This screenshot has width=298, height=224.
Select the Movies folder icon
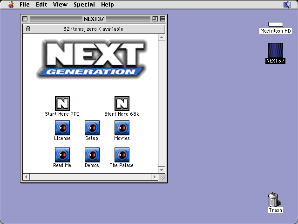122,128
